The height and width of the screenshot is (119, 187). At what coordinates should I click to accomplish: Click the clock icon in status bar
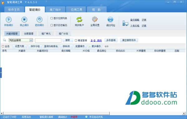pos(86,117)
